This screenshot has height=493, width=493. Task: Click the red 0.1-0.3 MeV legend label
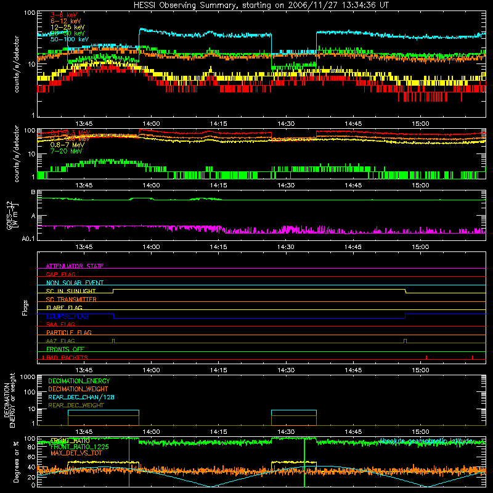coord(70,132)
